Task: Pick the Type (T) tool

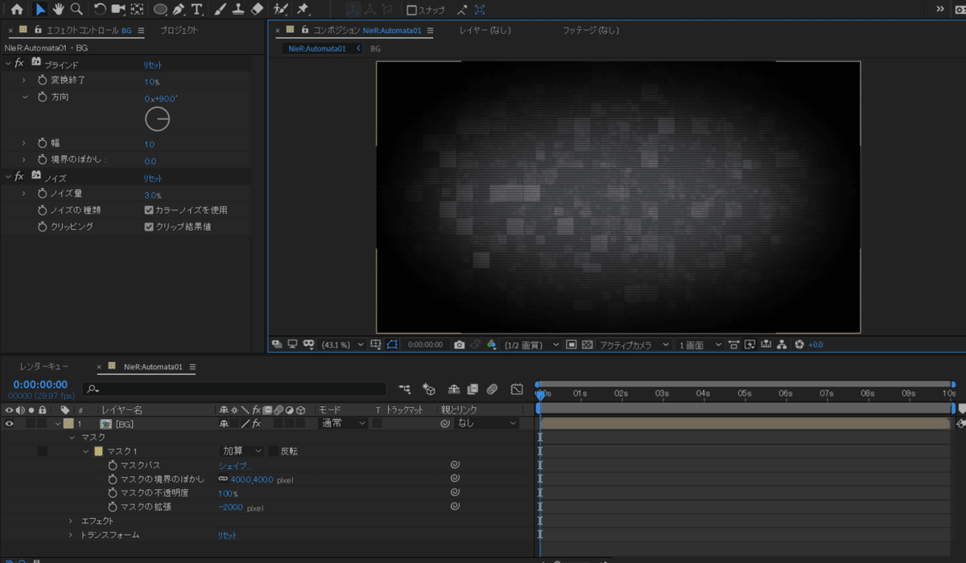Action: point(197,10)
